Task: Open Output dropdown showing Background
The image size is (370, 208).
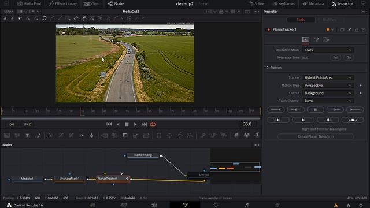Action: click(328, 93)
